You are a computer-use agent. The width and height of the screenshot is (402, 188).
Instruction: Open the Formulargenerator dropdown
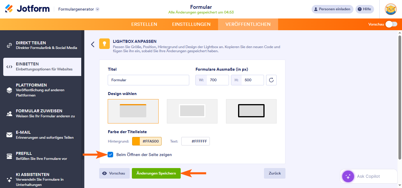click(x=78, y=9)
